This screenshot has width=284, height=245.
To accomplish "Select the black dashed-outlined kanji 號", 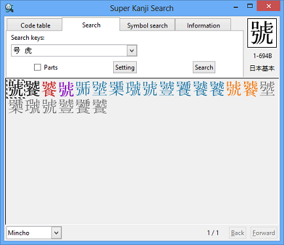I will (x=16, y=89).
